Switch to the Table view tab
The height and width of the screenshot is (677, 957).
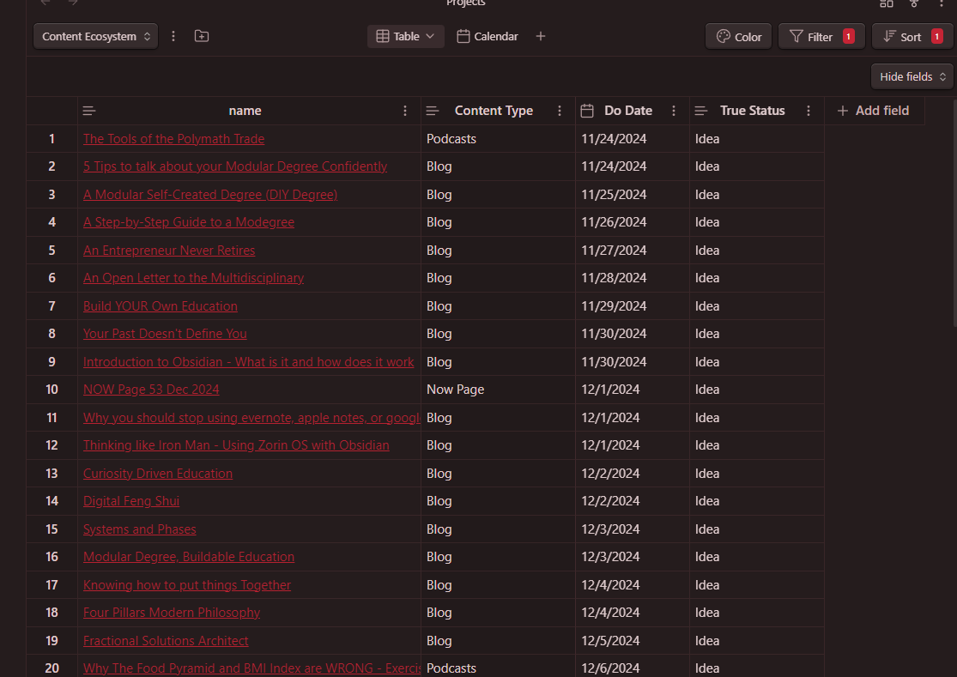click(x=406, y=37)
